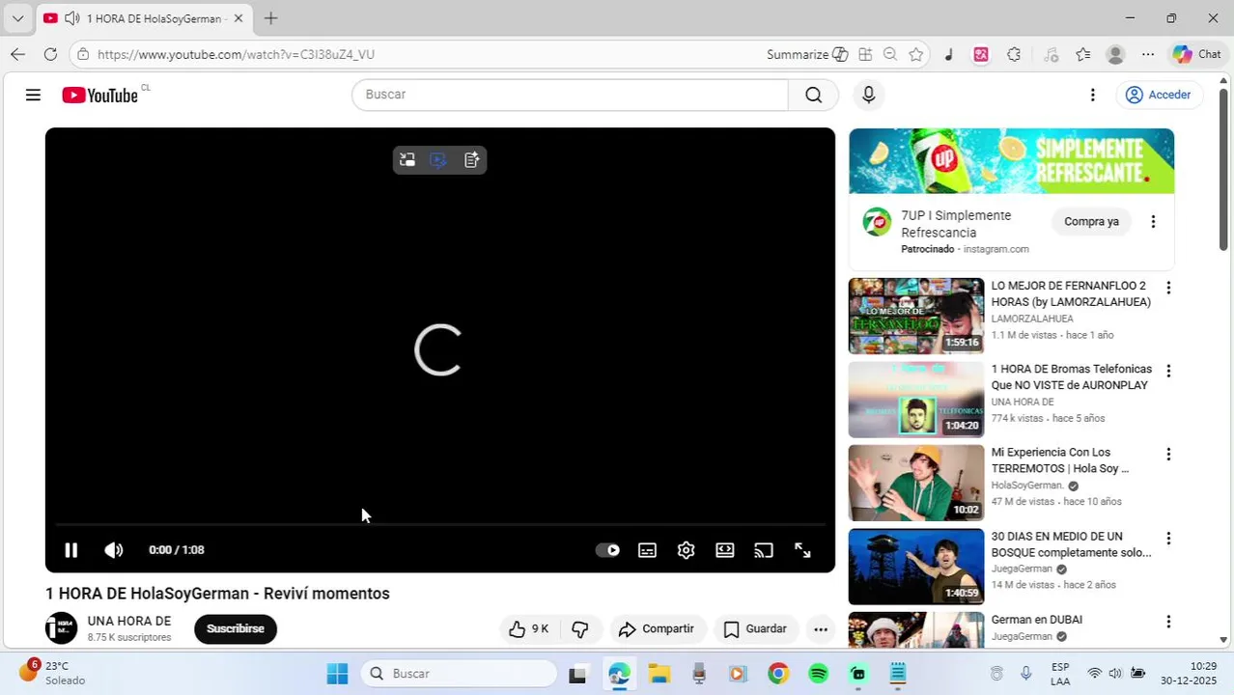Start voice search with microphone
The width and height of the screenshot is (1234, 695).
click(x=868, y=95)
